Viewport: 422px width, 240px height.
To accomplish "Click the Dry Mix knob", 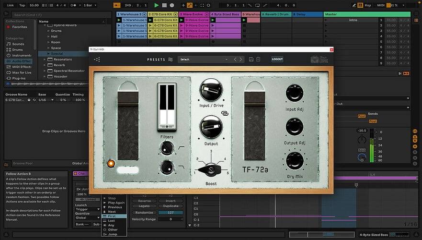I will pyautogui.click(x=295, y=161).
